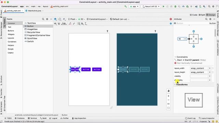219x123 pixels.
Task: Click the infer constraints magic wand icon
Action: click(74, 24)
